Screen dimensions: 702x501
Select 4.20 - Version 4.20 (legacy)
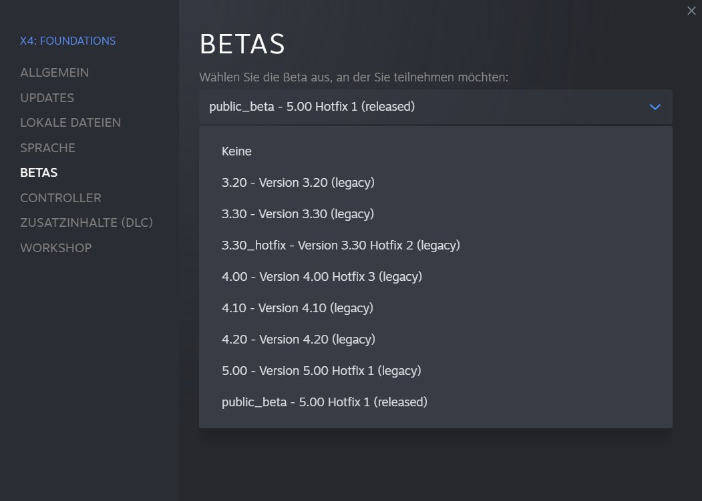coord(435,339)
